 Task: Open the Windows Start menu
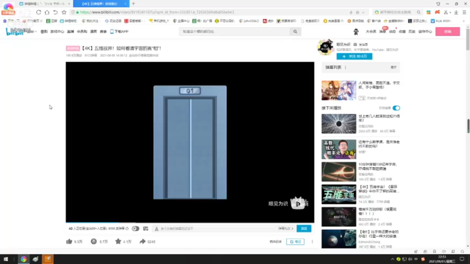click(6, 259)
